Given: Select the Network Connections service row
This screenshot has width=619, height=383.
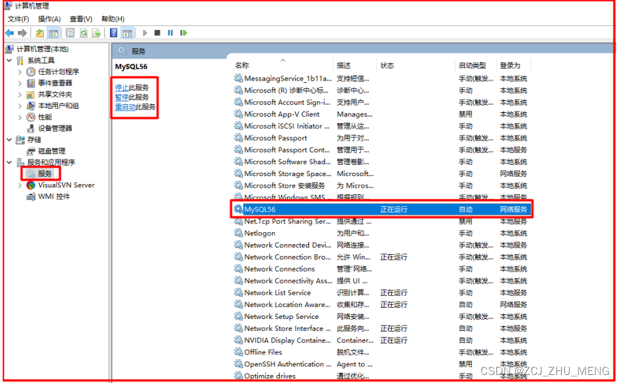Looking at the screenshot, I should 381,269.
